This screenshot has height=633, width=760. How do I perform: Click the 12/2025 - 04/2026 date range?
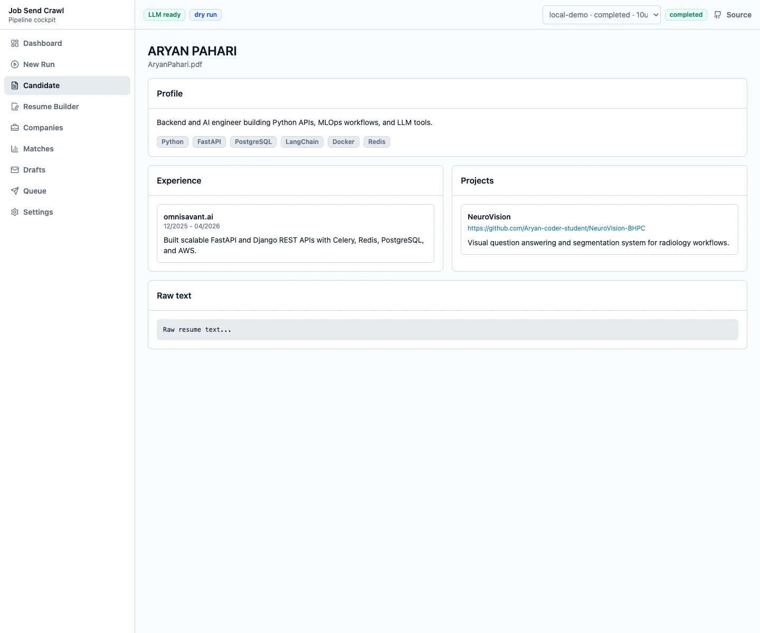192,226
